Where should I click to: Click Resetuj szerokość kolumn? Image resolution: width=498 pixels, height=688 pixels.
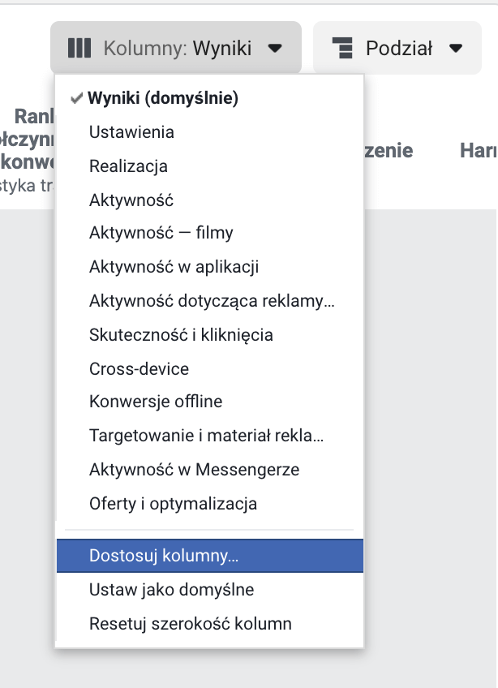click(x=190, y=624)
